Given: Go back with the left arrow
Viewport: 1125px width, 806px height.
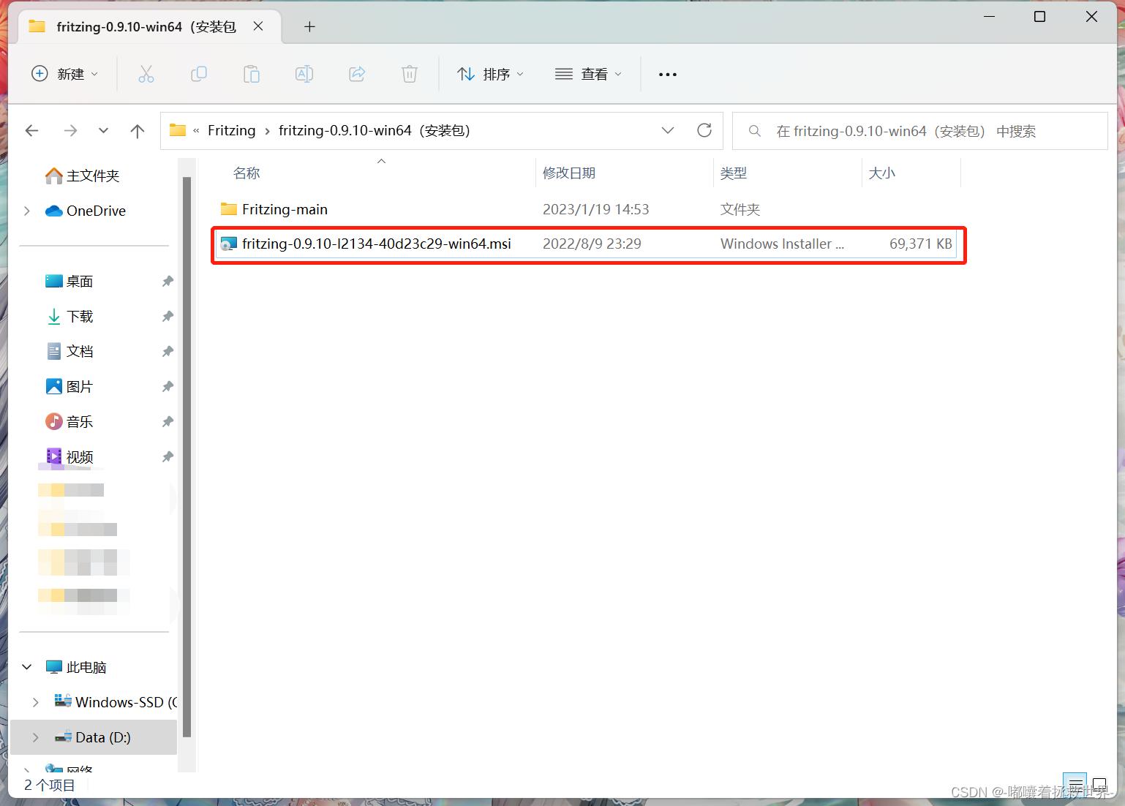Looking at the screenshot, I should coord(31,131).
